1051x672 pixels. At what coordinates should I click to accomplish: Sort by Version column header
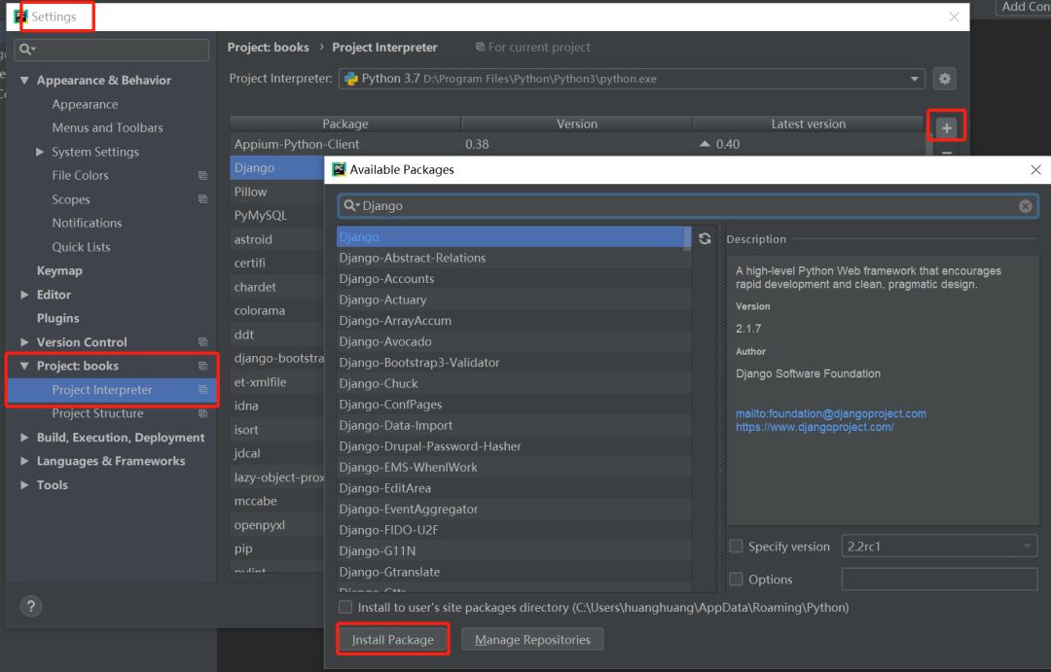pyautogui.click(x=576, y=124)
